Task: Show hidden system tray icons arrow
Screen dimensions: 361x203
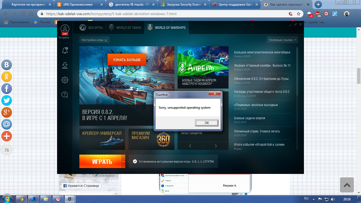Action: 313,199
